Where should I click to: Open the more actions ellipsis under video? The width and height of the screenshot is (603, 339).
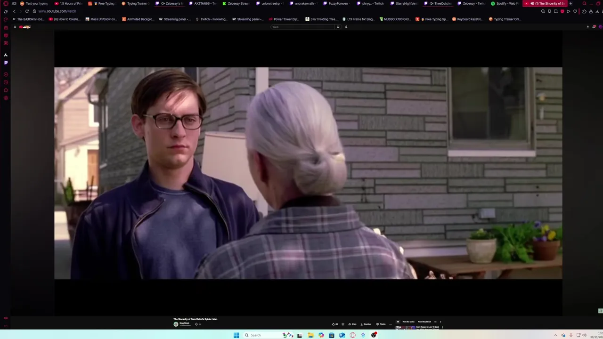click(390, 324)
